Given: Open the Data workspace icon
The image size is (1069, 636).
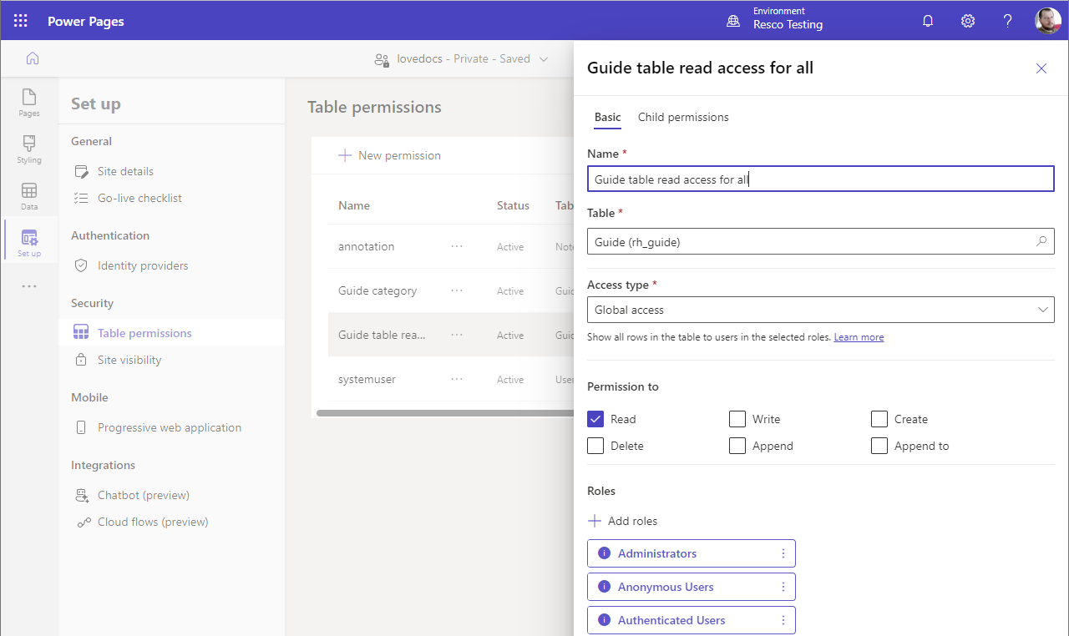Looking at the screenshot, I should pyautogui.click(x=29, y=195).
